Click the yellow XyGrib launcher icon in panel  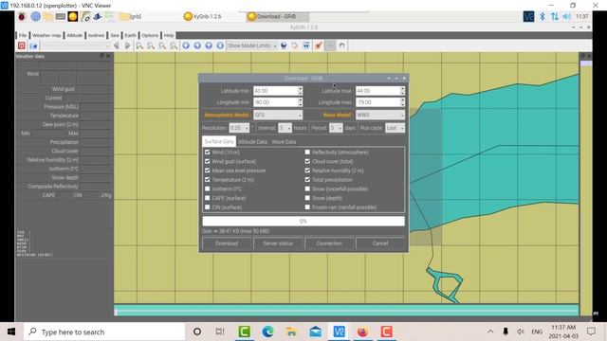point(73,16)
